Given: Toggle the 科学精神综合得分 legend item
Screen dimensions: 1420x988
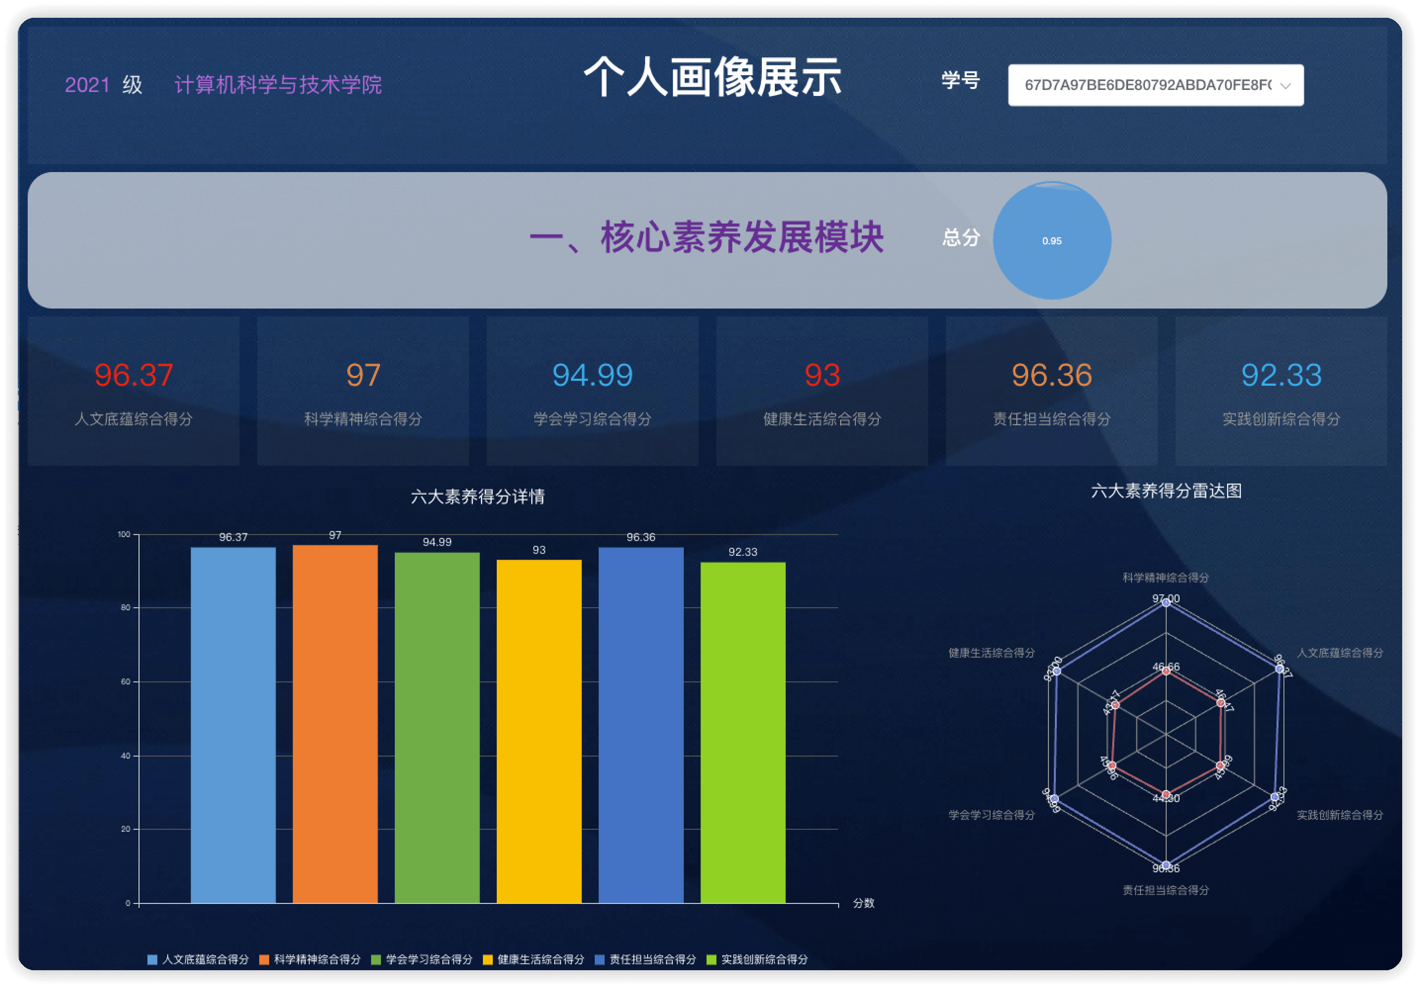Looking at the screenshot, I should click(310, 959).
